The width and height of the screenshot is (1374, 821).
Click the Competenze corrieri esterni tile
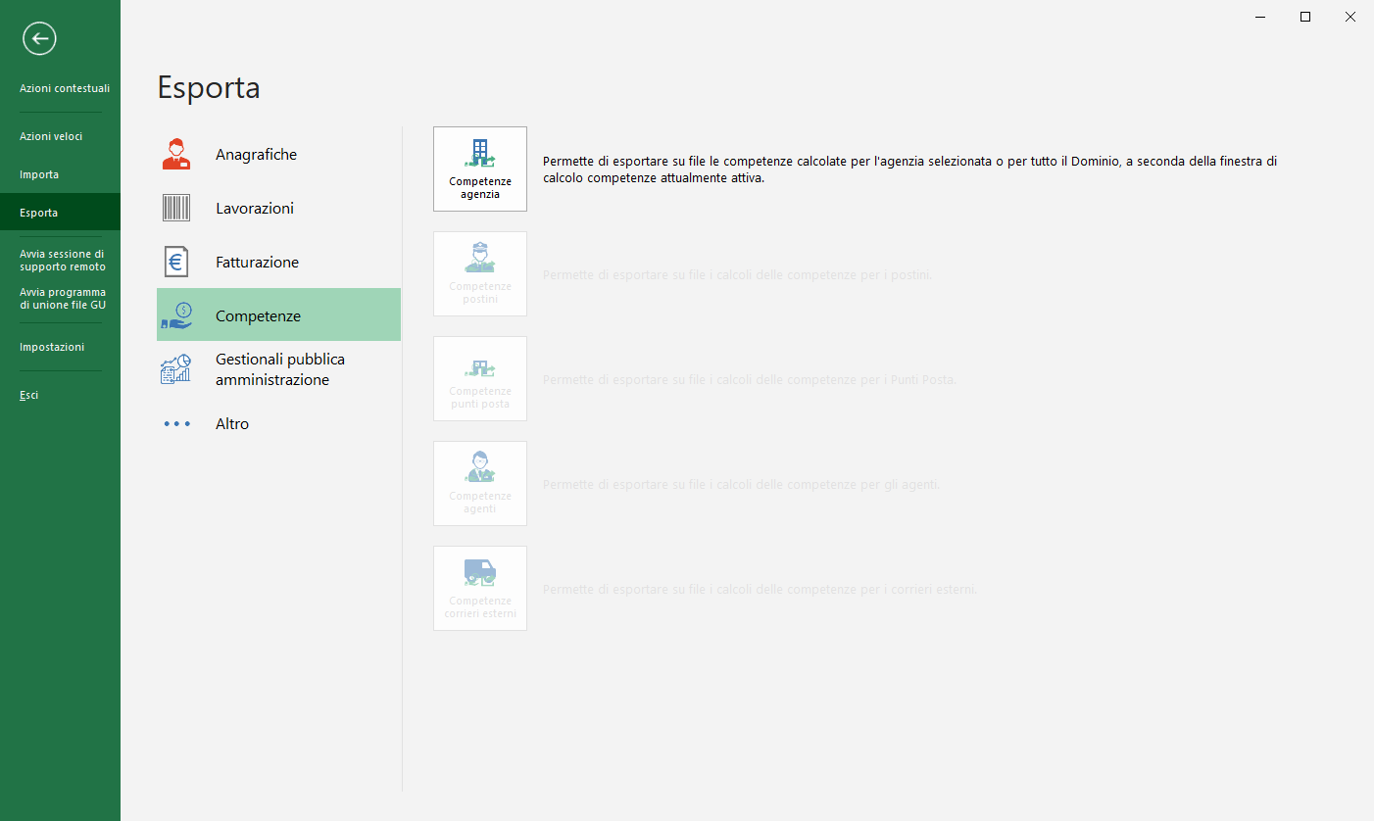tap(480, 588)
